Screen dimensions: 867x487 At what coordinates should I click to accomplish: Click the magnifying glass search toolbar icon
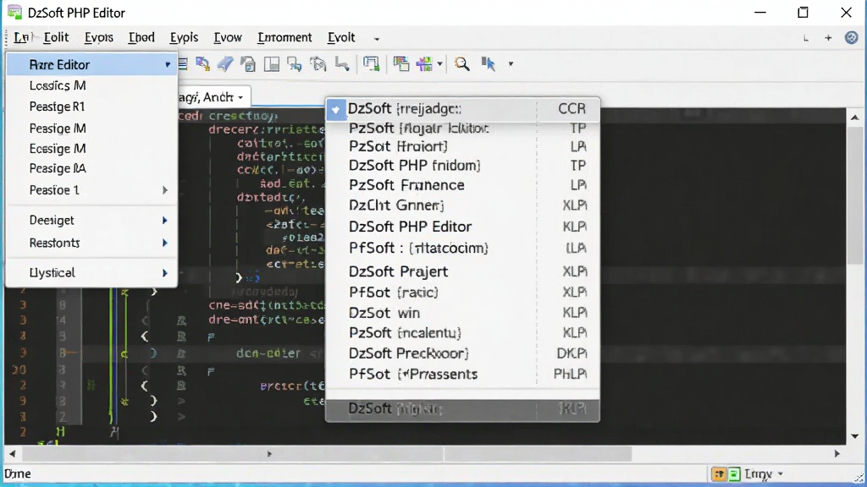pos(461,64)
